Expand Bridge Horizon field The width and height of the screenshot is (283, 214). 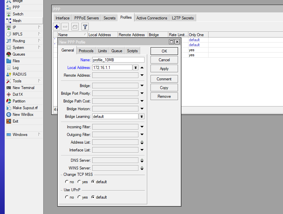click(142, 109)
